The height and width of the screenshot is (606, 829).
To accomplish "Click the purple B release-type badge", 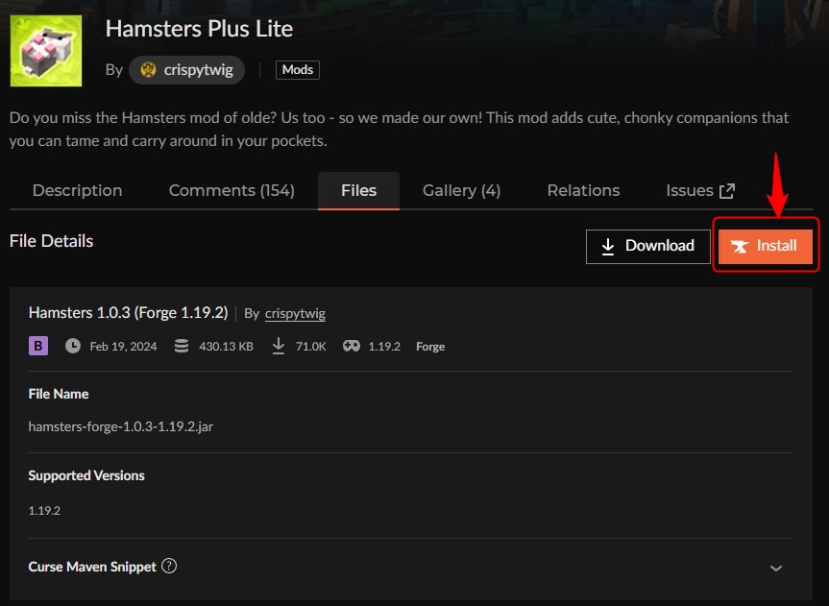I will tap(37, 345).
